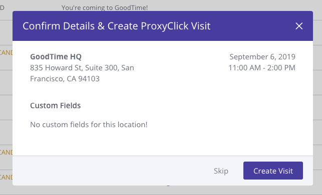Click the 11:00 AM - 2:00 PM time range
The height and width of the screenshot is (195, 322).
[x=262, y=68]
